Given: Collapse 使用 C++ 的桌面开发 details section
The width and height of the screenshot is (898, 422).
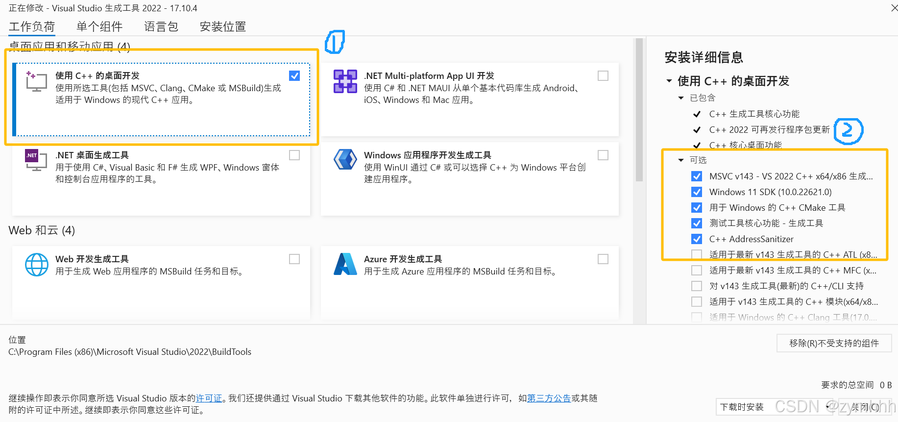Looking at the screenshot, I should click(669, 81).
